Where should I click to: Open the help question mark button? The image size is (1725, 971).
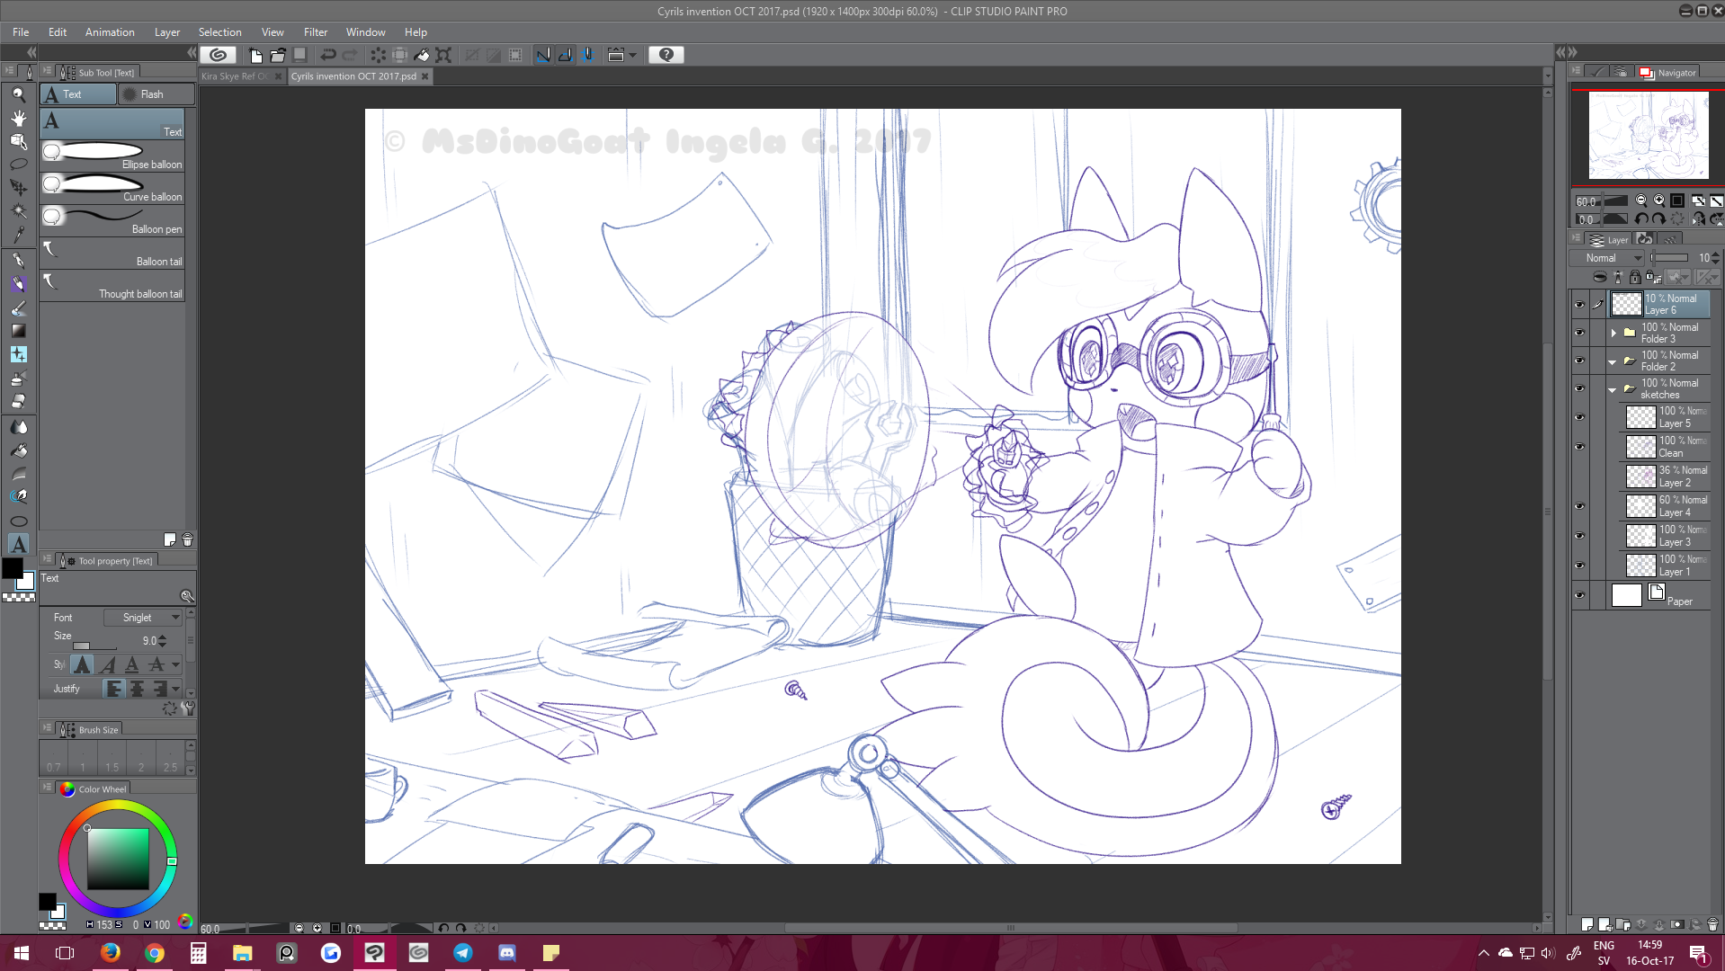coord(666,55)
